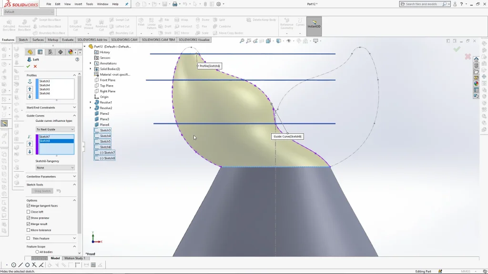Move selected profile up arrow
Screen dimensions: 488x274
point(30,89)
